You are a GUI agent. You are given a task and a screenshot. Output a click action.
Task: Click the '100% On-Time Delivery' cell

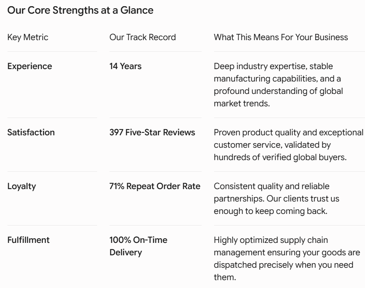click(138, 246)
